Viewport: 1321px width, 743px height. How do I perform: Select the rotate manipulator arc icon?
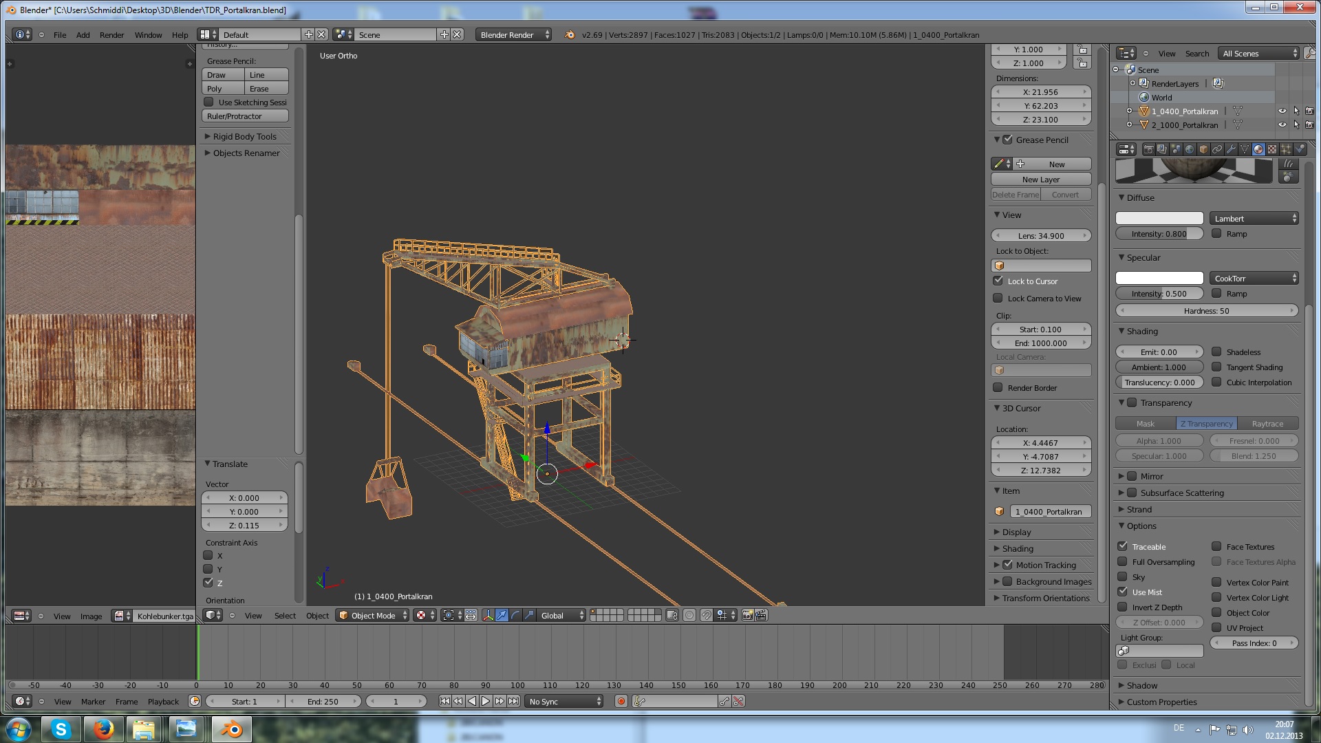click(x=515, y=616)
